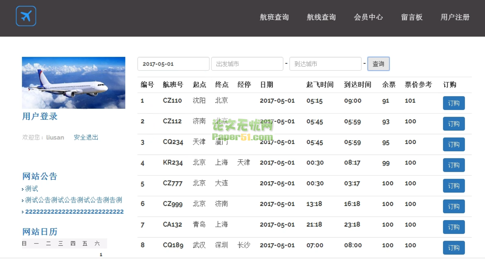Click origin 沈阳 in CZ110 row
485x259 pixels.
tap(199, 101)
